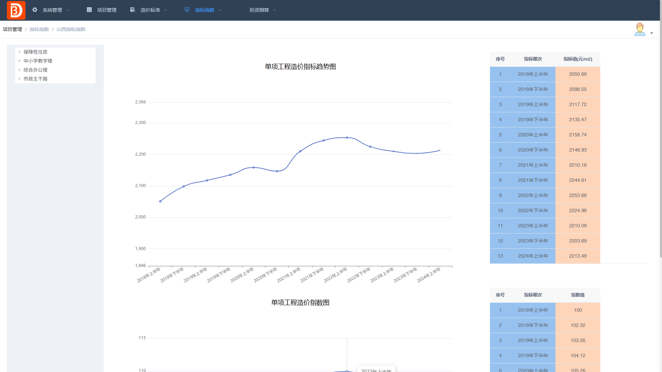Expand the 保障性住房 tree node
Viewport: 662px width, 372px height.
(20, 52)
